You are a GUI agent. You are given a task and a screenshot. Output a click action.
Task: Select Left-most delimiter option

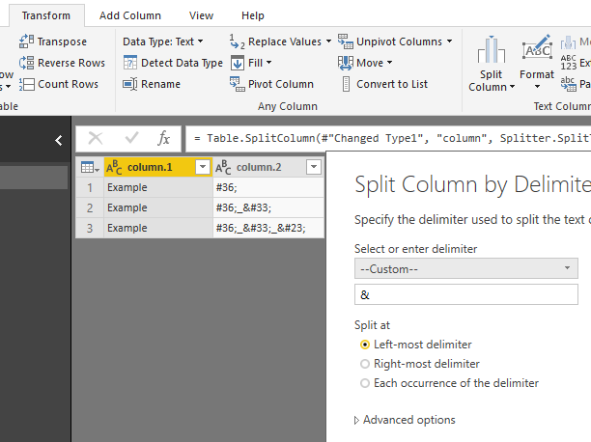click(x=365, y=345)
